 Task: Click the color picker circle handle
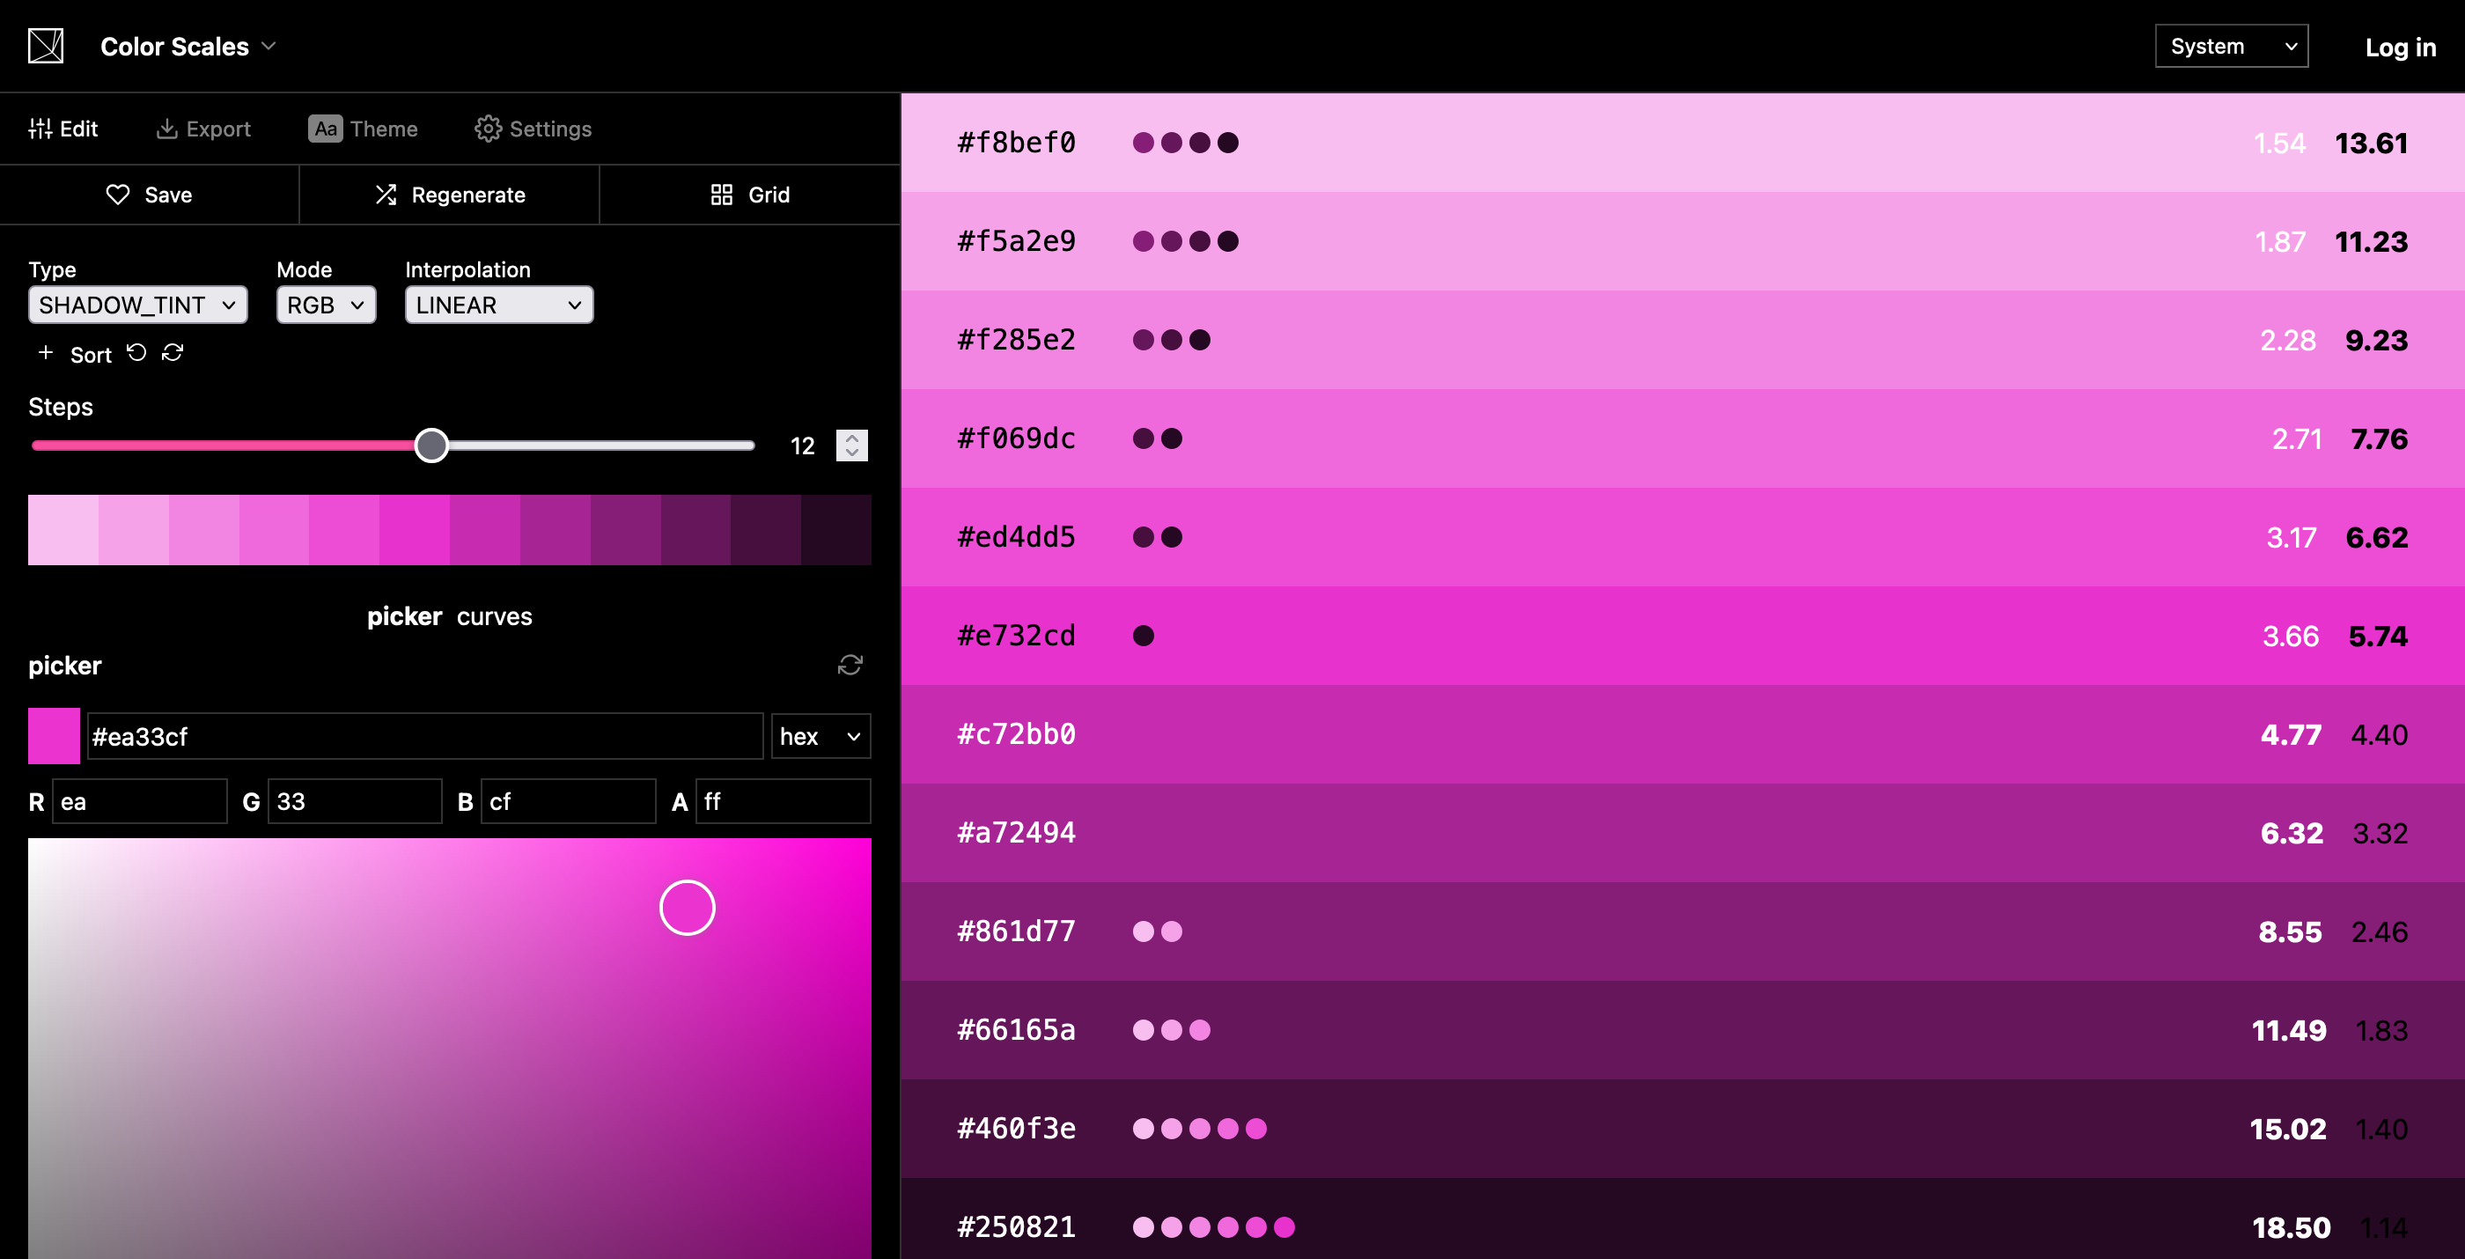coord(687,907)
